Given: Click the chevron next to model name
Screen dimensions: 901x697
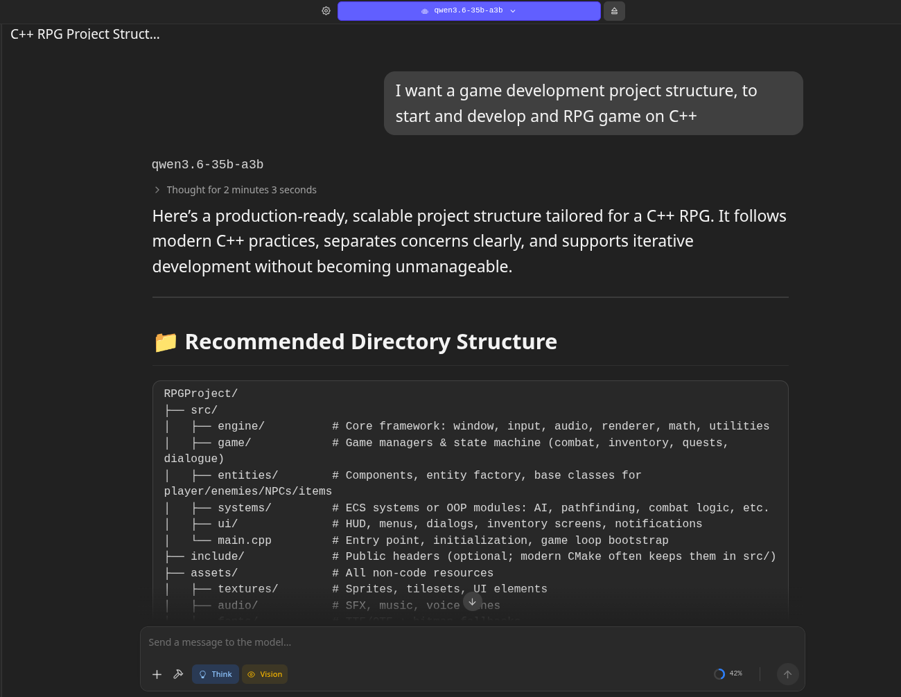Looking at the screenshot, I should coord(513,11).
